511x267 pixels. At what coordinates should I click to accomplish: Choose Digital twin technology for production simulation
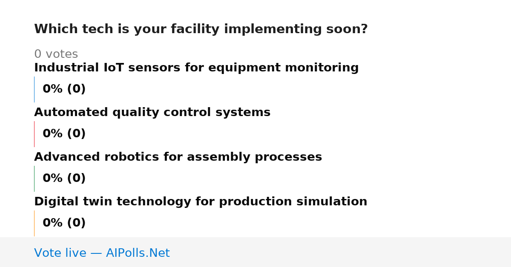tap(201, 202)
